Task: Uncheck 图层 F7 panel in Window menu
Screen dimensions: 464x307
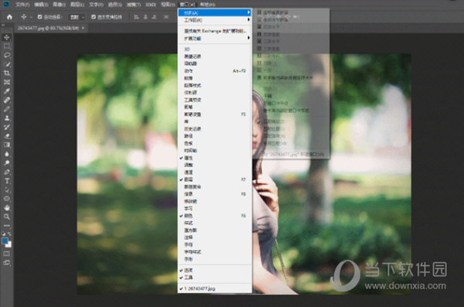Action: pos(214,179)
